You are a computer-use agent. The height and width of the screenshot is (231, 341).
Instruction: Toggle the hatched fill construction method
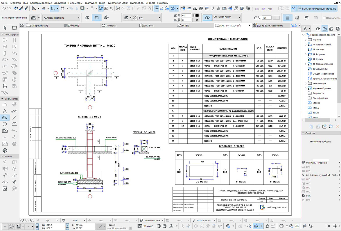[96, 18]
